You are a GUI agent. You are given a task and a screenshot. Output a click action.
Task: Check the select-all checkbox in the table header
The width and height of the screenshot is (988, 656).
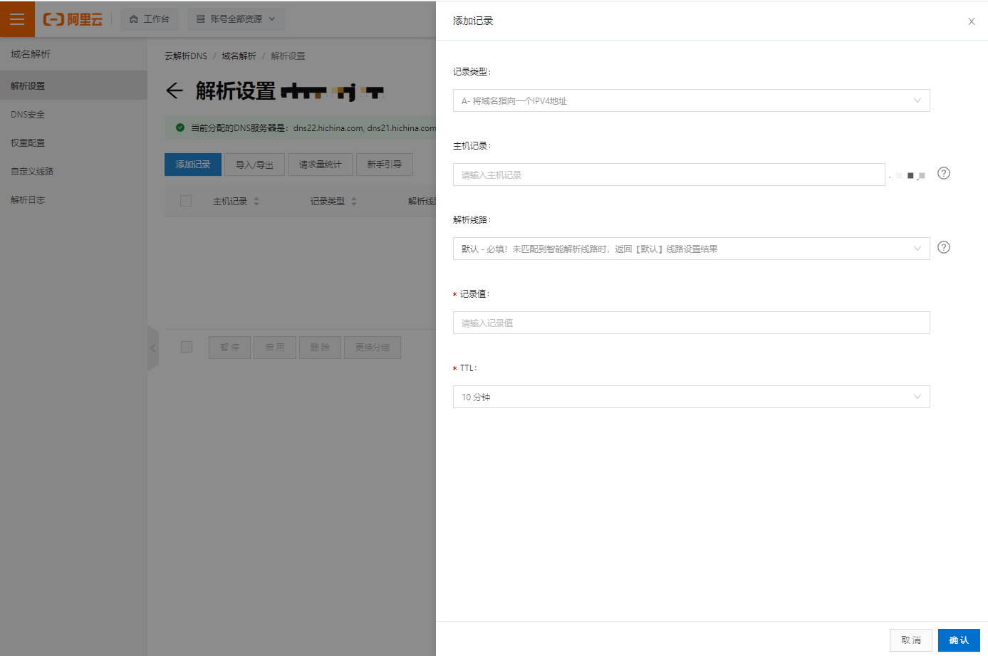pos(186,201)
